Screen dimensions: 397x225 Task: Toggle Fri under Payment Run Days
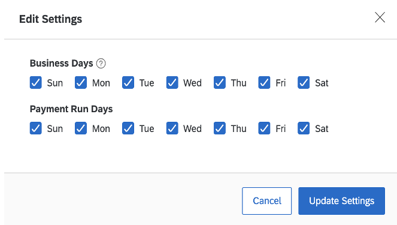[x=264, y=128]
